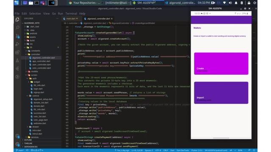
Task: Click the lock screen icon in panel
Action: click(x=249, y=3)
